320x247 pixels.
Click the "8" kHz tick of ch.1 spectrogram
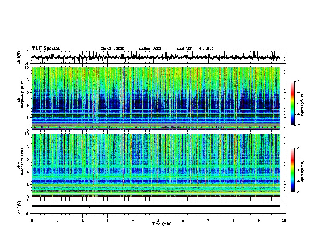tap(28, 80)
